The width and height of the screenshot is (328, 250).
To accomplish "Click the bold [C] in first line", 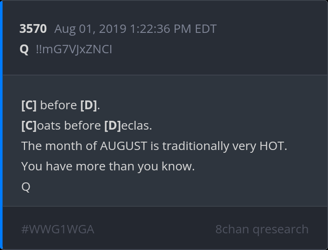I will point(29,105).
